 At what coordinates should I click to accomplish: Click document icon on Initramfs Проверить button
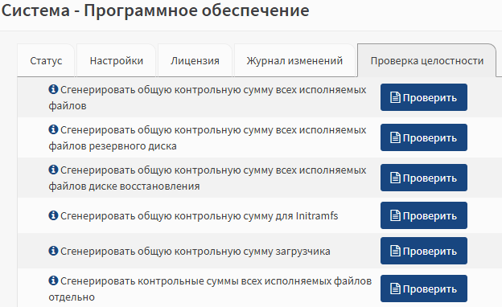click(x=395, y=215)
